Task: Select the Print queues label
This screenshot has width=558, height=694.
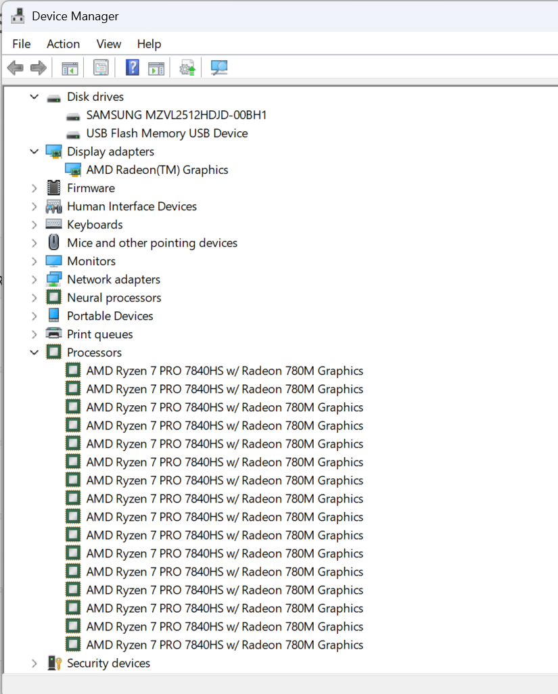Action: coord(100,335)
